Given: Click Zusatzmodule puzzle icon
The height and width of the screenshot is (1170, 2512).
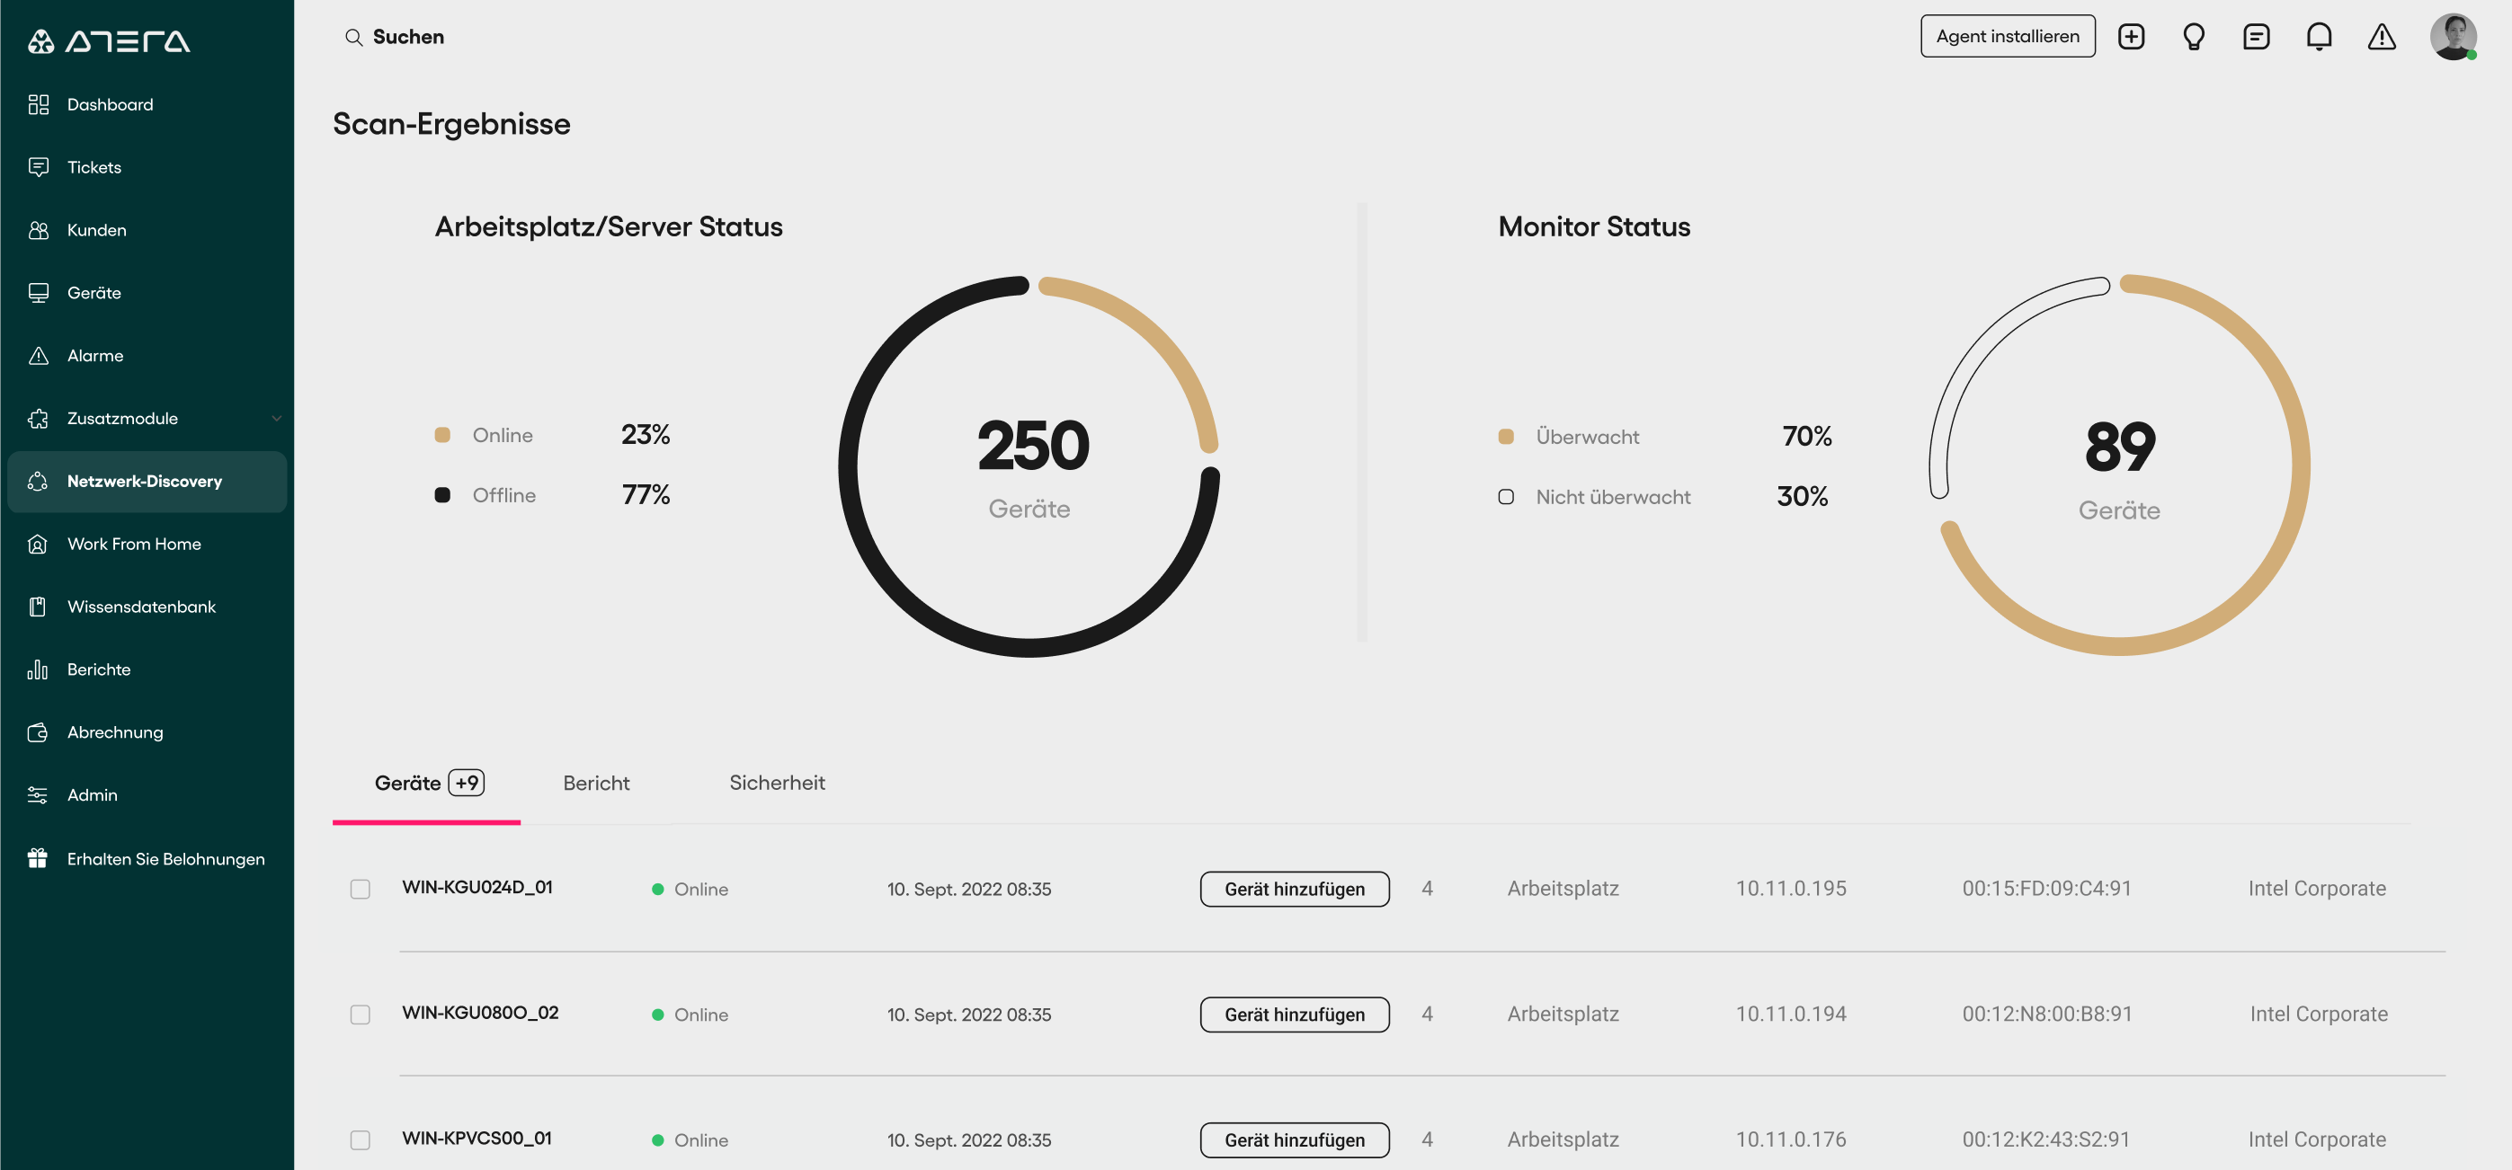Looking at the screenshot, I should coord(38,418).
